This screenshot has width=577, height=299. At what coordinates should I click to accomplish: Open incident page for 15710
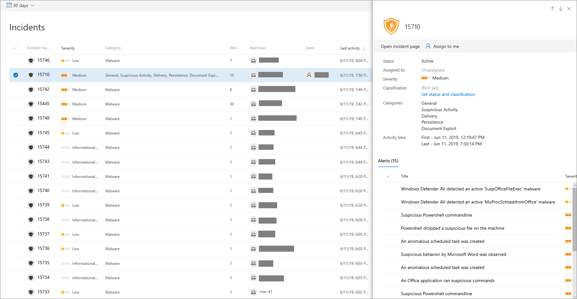(400, 46)
